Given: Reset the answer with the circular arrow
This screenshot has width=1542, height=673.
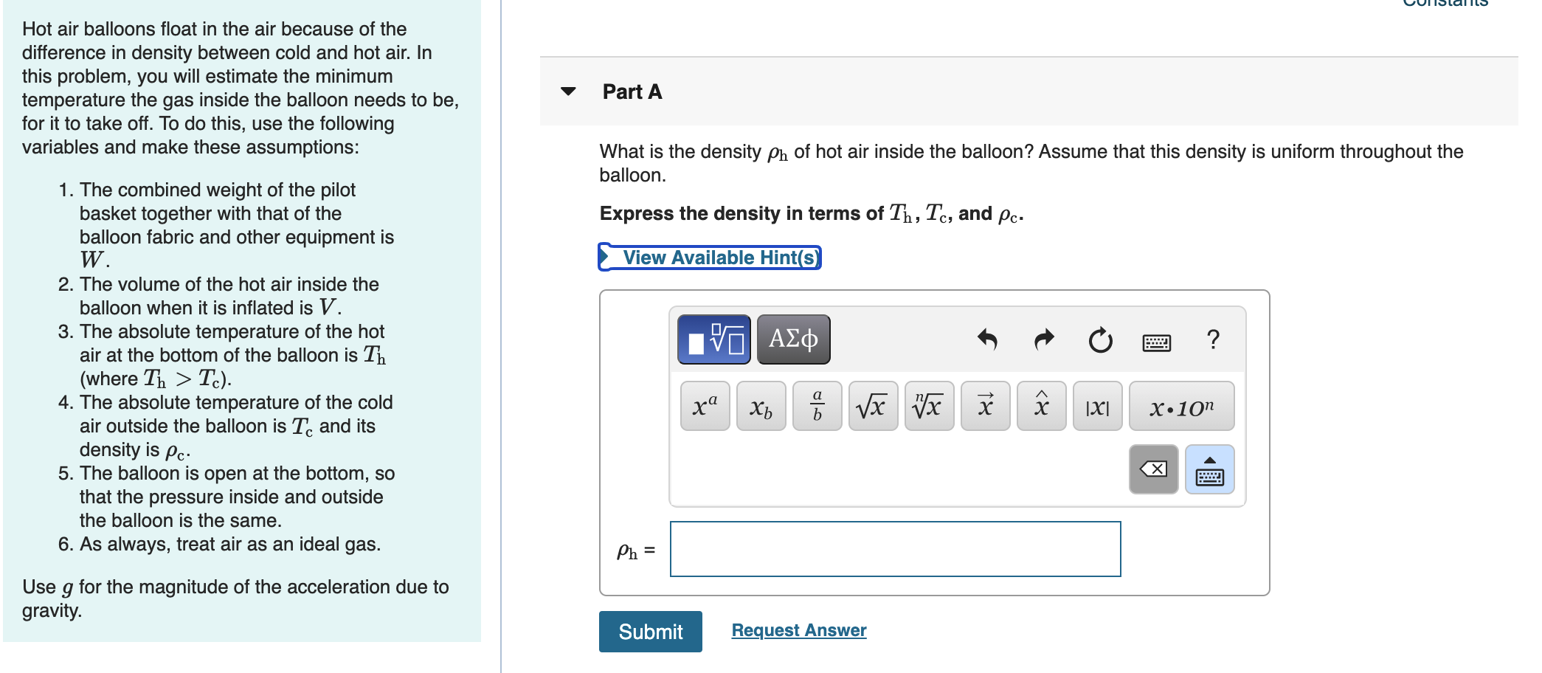Looking at the screenshot, I should [x=1100, y=340].
